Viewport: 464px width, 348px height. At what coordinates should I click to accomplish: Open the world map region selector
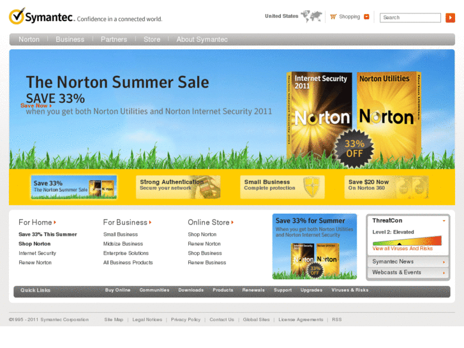(x=311, y=17)
